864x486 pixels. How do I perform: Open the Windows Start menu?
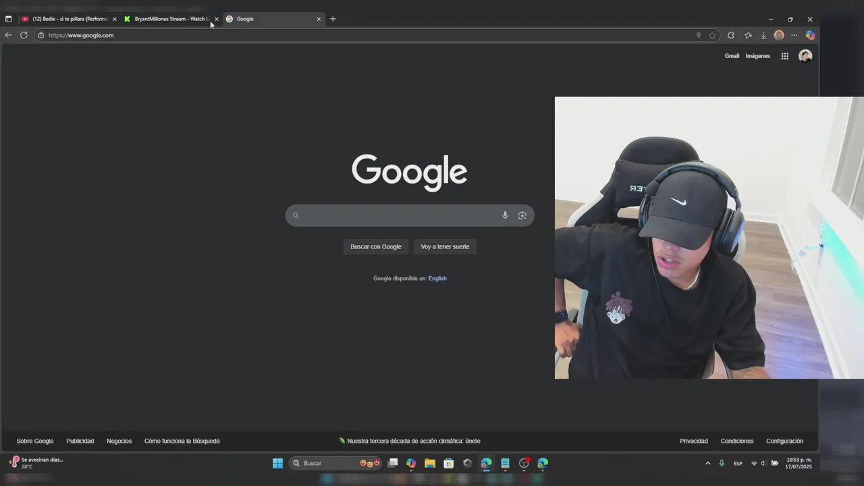coord(277,463)
